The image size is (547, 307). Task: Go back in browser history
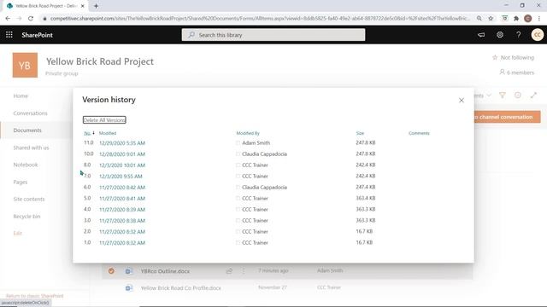pos(8,19)
